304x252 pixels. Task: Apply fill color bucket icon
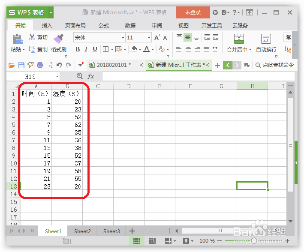(x=134, y=49)
